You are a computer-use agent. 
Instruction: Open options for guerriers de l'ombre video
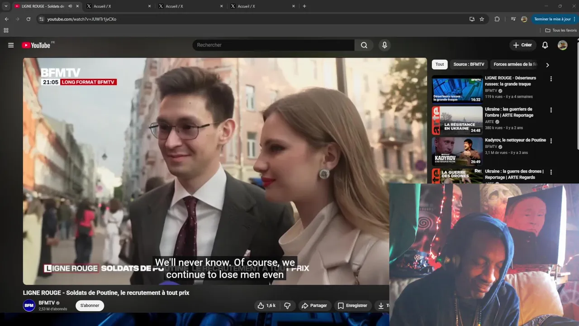[551, 110]
